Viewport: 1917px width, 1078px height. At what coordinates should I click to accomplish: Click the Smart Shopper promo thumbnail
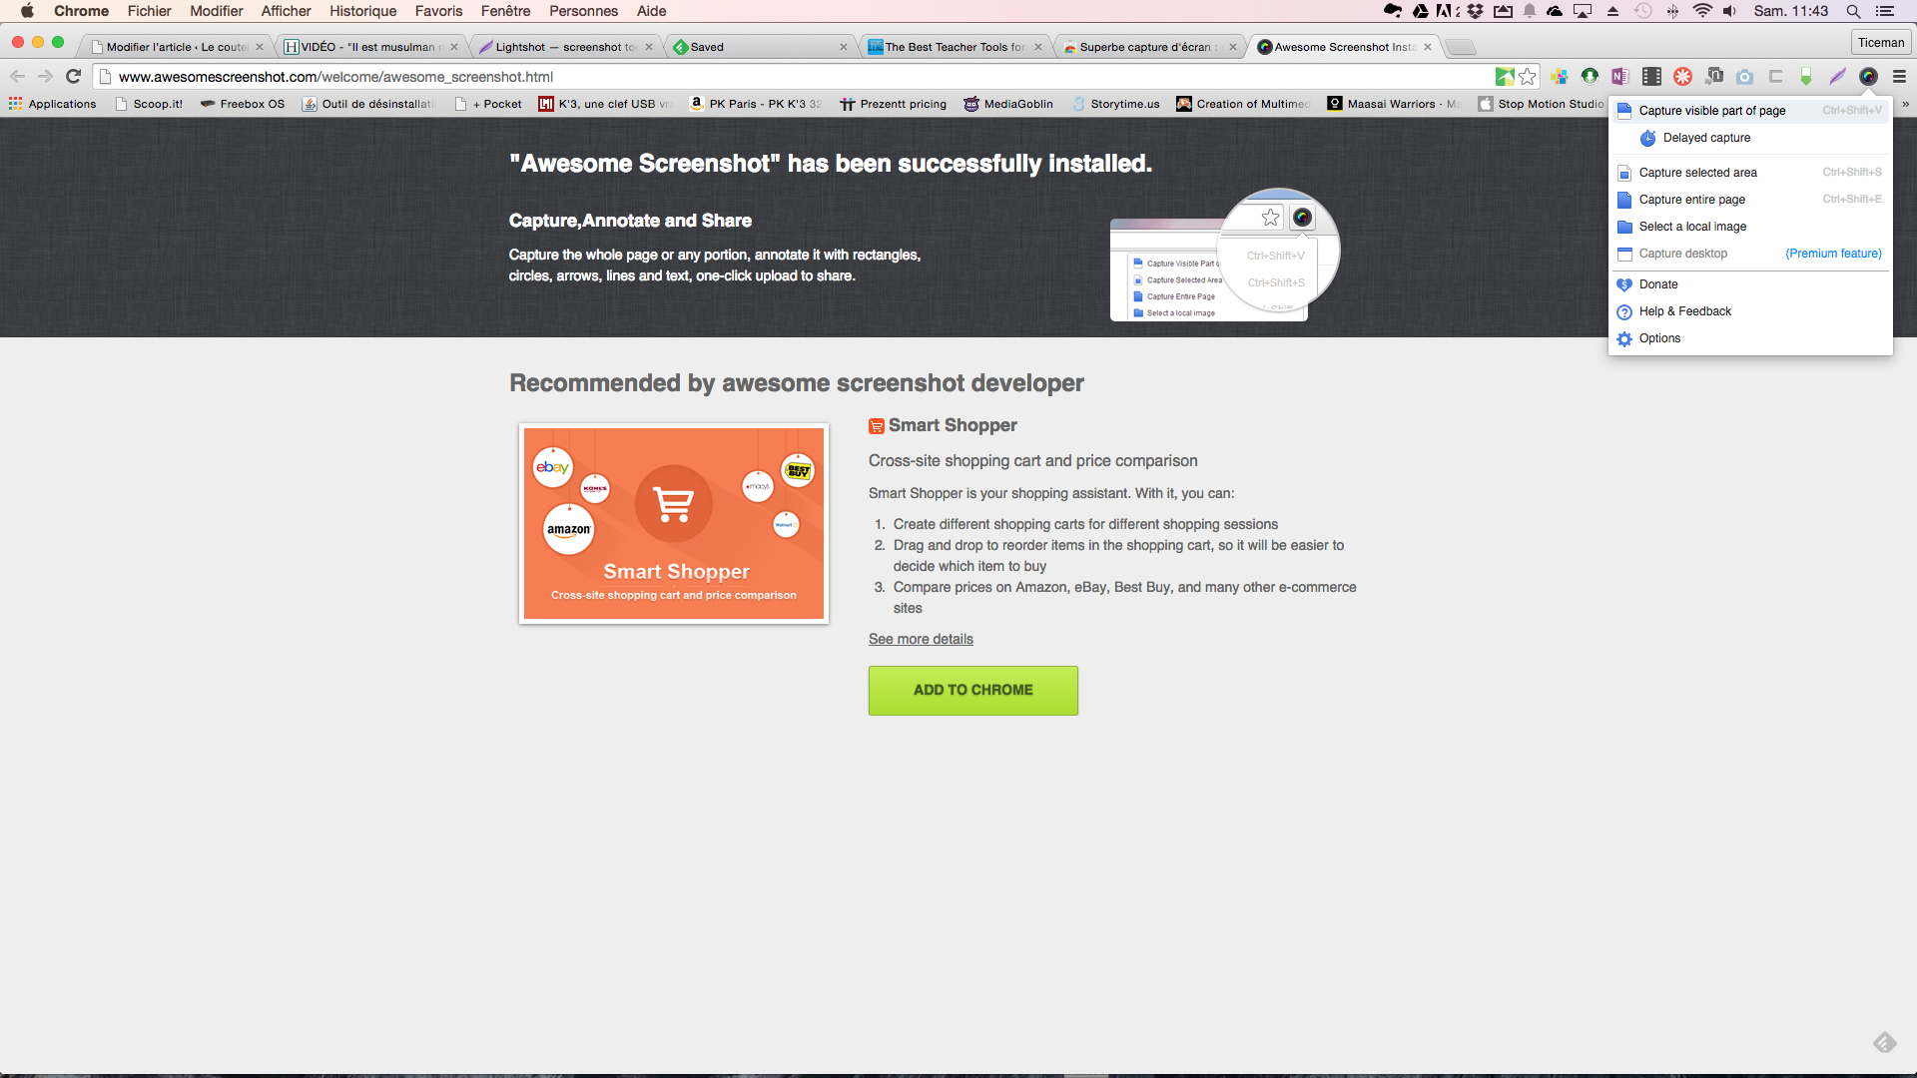pyautogui.click(x=674, y=523)
